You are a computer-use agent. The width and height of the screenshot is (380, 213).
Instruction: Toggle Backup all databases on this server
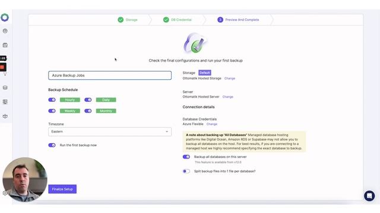point(186,157)
